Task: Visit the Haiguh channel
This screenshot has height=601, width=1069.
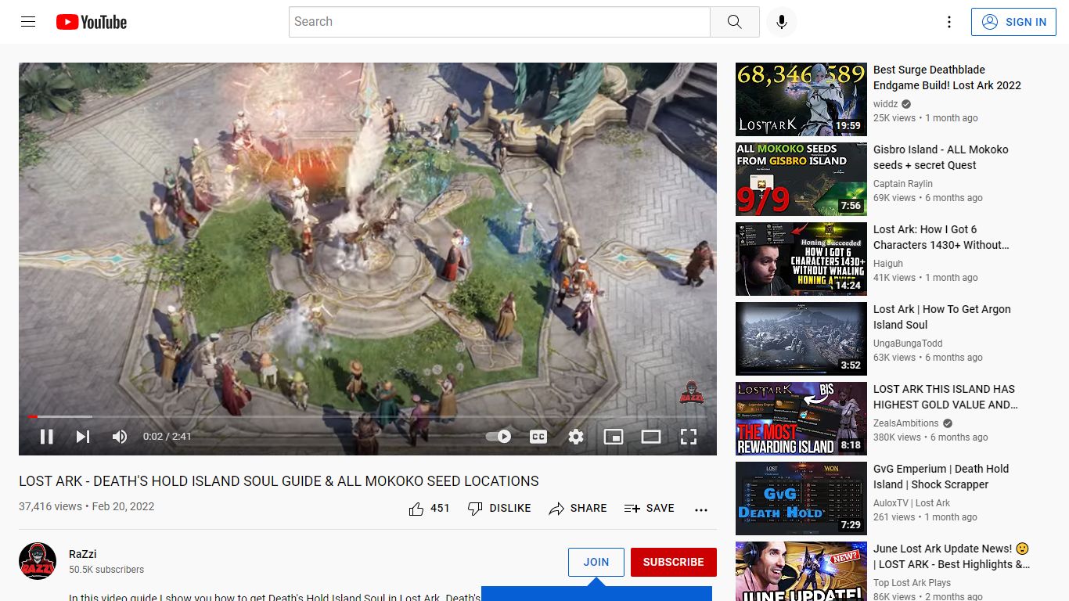Action: (888, 264)
